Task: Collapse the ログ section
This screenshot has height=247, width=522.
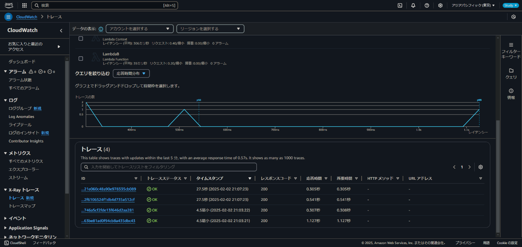Action: 6,100
